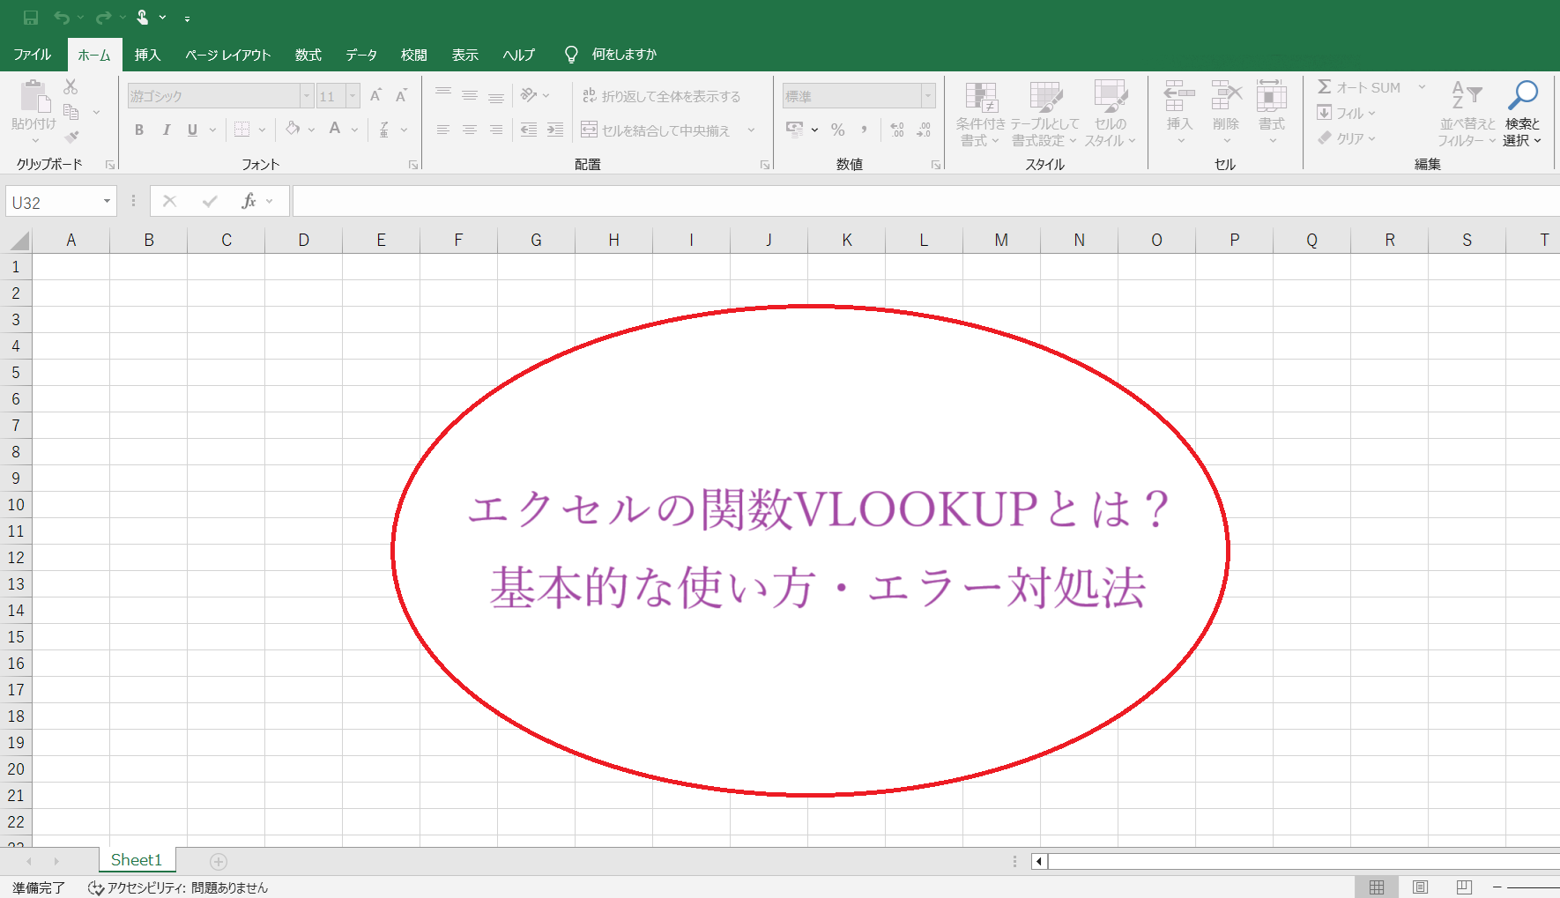Click the insert function fx icon
This screenshot has height=898, width=1560.
(x=249, y=201)
